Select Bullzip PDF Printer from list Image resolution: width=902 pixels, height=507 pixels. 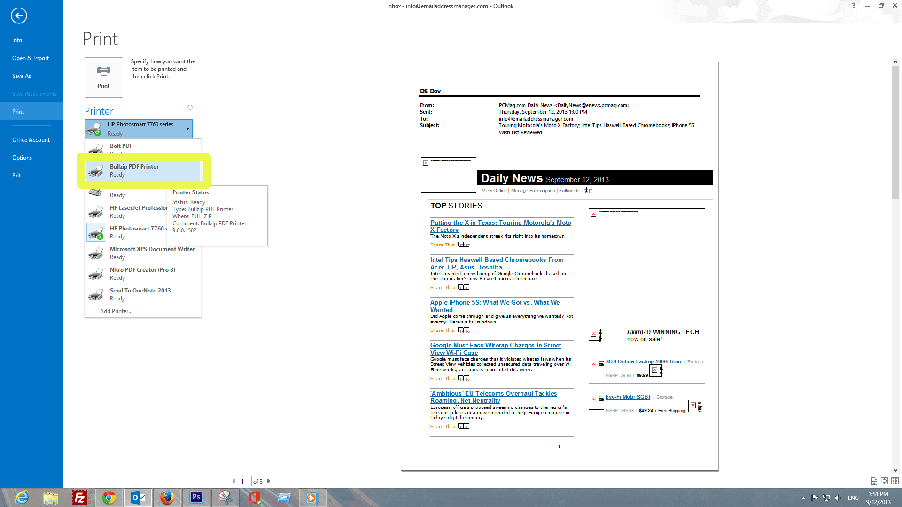142,169
